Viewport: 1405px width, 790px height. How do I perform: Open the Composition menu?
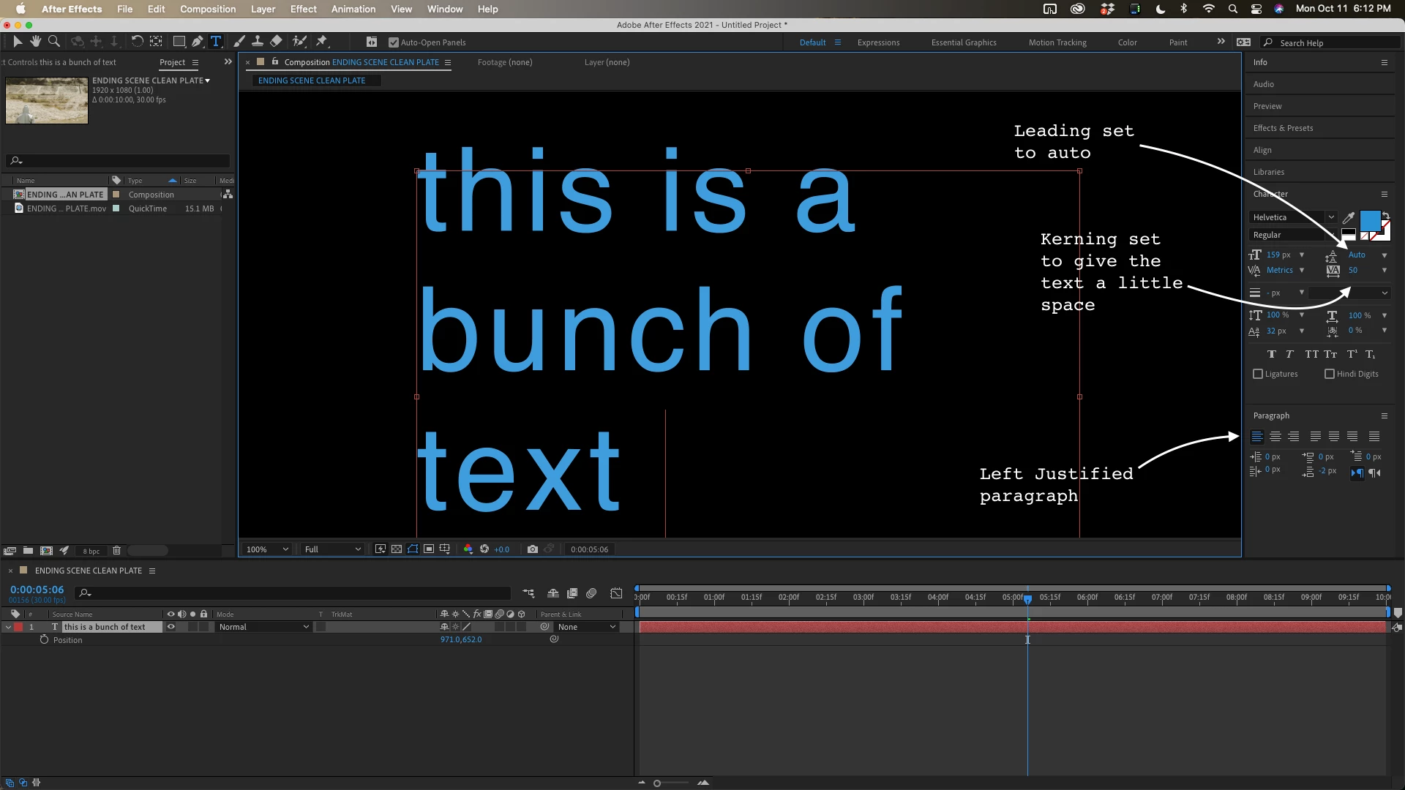[208, 9]
